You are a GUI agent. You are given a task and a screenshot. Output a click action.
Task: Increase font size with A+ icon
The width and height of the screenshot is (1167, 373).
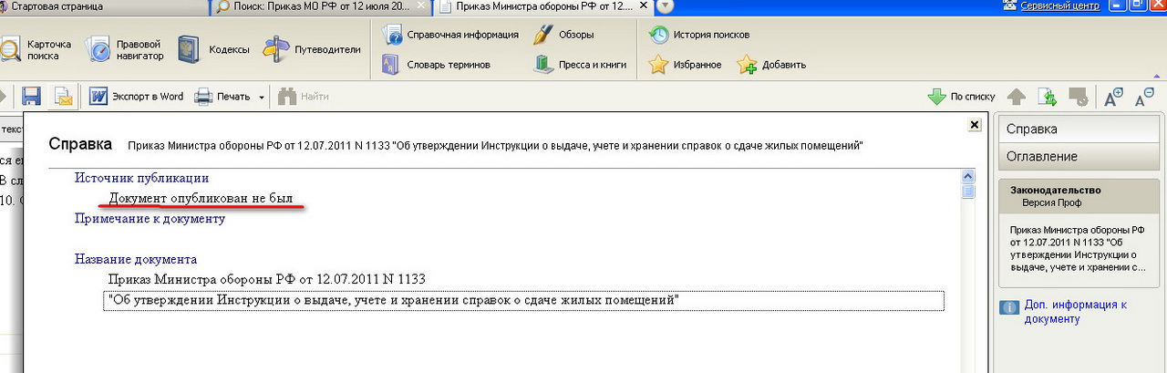coord(1113,97)
